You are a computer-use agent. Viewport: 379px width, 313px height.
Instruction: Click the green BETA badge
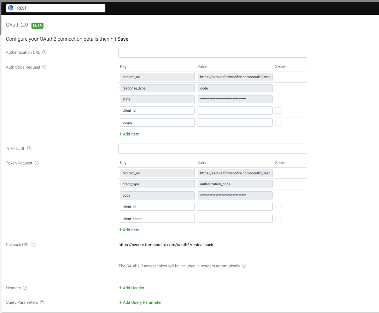point(37,25)
